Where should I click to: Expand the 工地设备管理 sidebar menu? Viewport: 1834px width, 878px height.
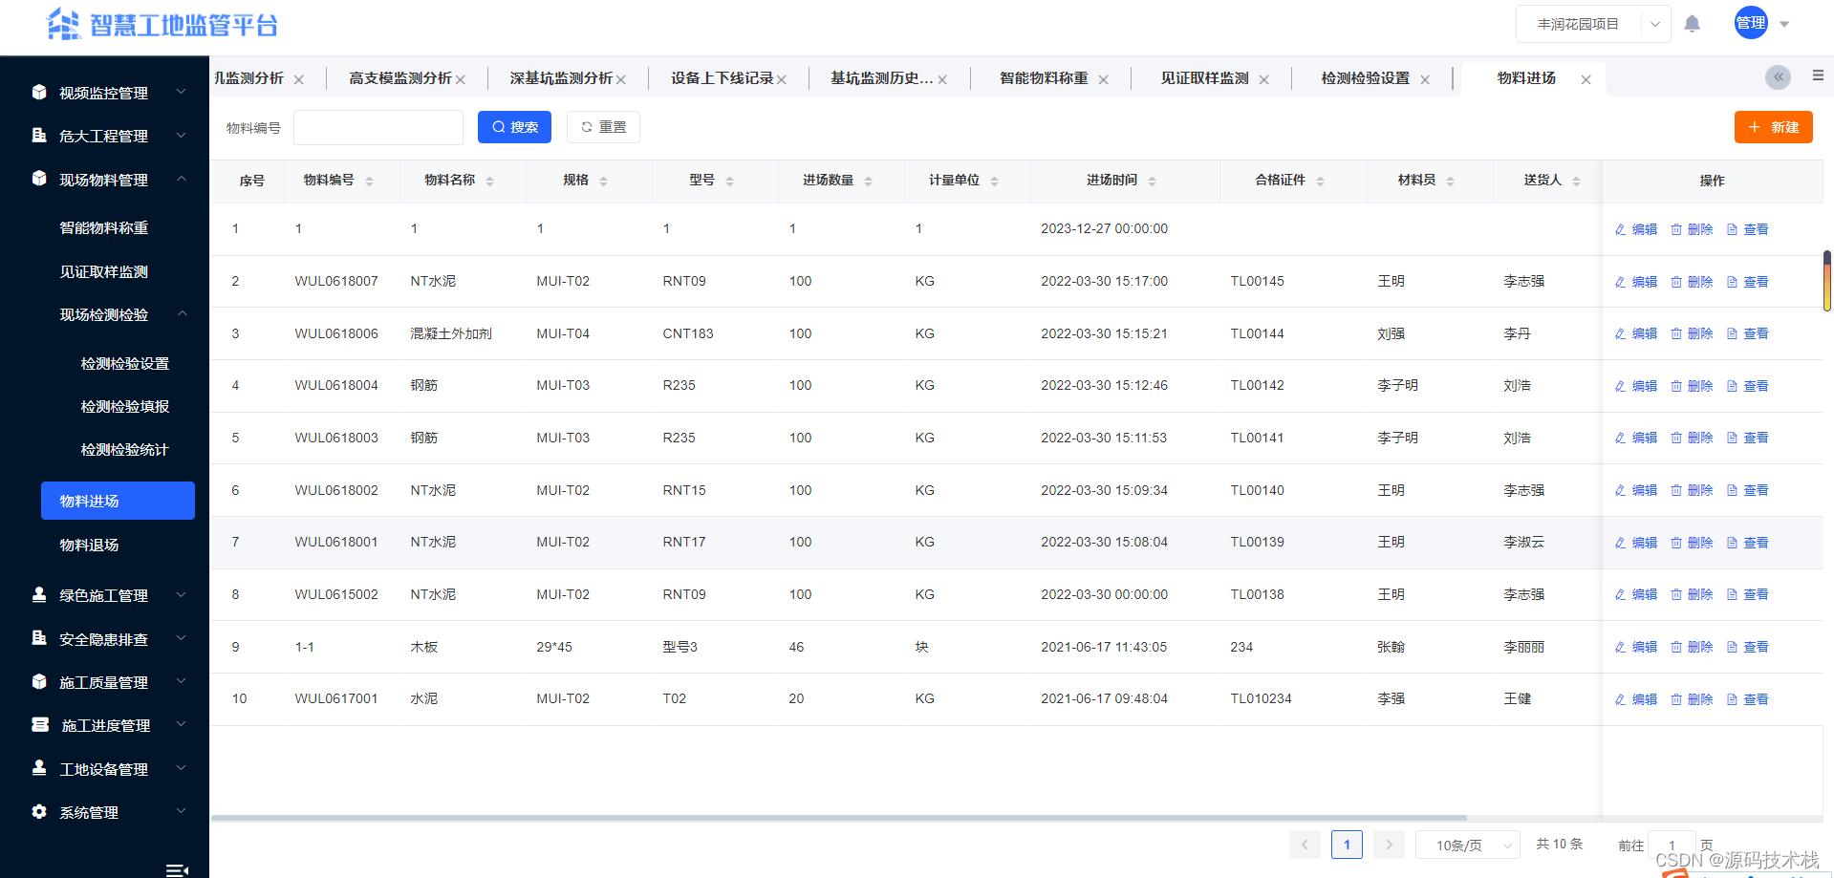click(x=105, y=769)
